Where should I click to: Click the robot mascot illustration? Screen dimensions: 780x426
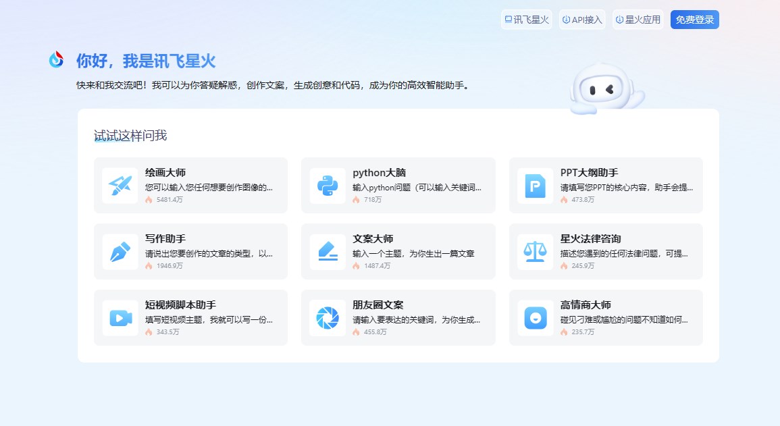pos(606,90)
